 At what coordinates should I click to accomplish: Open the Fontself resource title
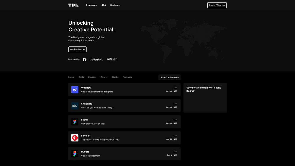[86, 136]
